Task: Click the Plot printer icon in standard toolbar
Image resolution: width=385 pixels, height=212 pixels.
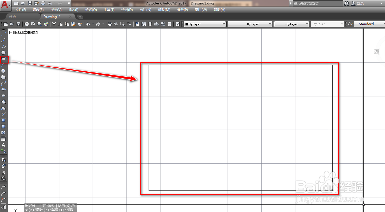Action: tap(27, 24)
